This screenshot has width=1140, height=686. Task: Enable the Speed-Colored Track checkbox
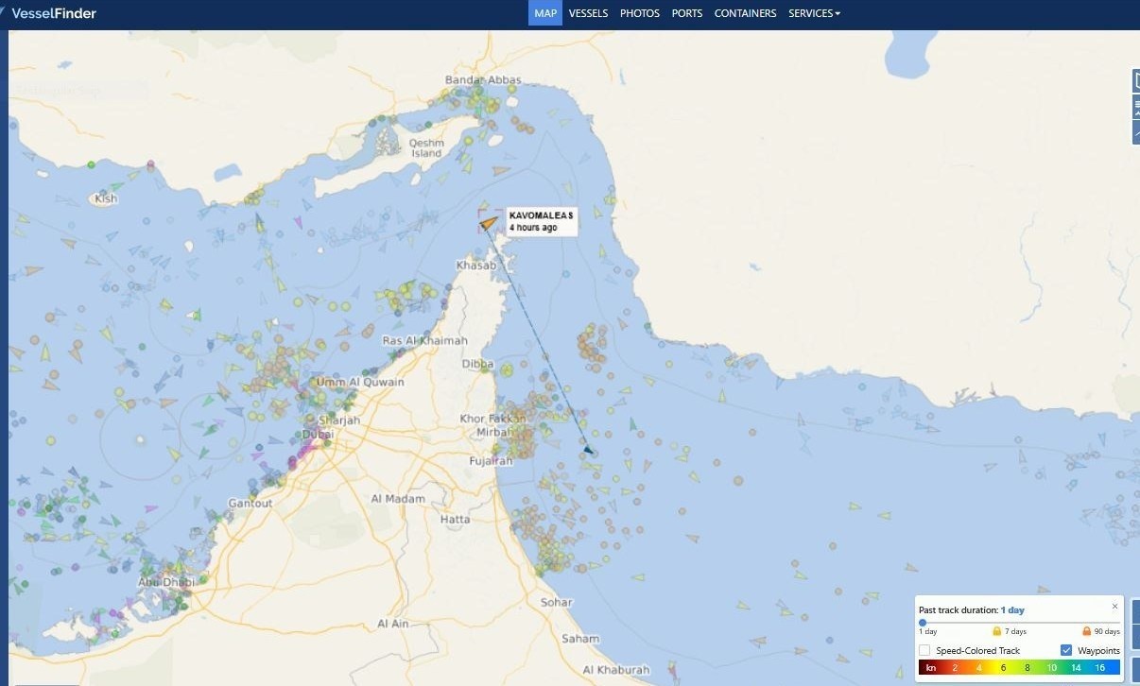coord(924,650)
